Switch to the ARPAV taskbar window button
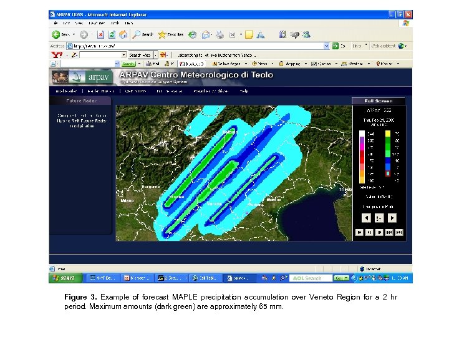 tap(239, 278)
